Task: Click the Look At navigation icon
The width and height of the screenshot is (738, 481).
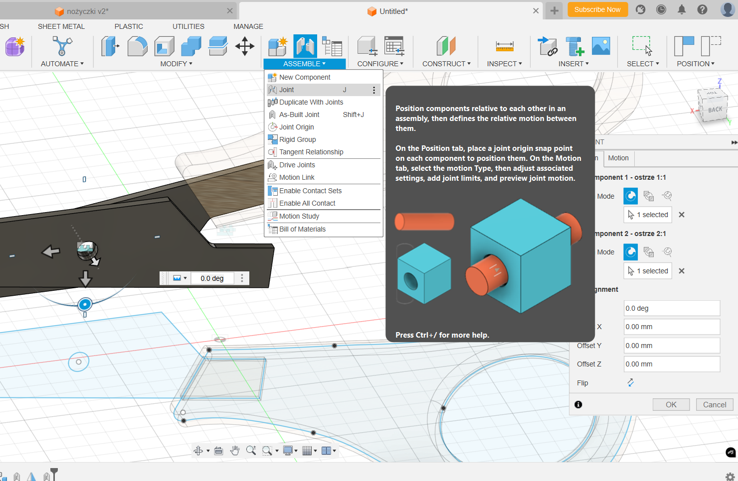Action: pos(218,451)
